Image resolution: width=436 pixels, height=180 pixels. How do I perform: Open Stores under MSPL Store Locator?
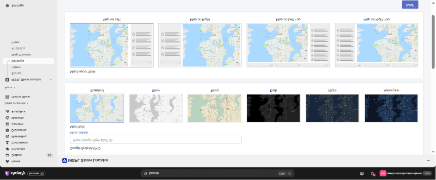(16, 73)
